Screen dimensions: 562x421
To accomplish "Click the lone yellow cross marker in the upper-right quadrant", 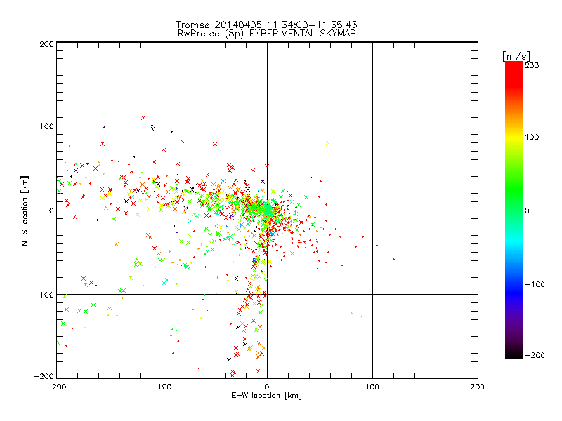I will click(x=327, y=143).
